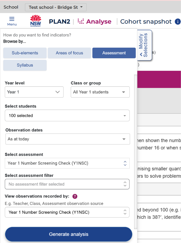
Task: Click the Generate analysis button
Action: (x=69, y=234)
